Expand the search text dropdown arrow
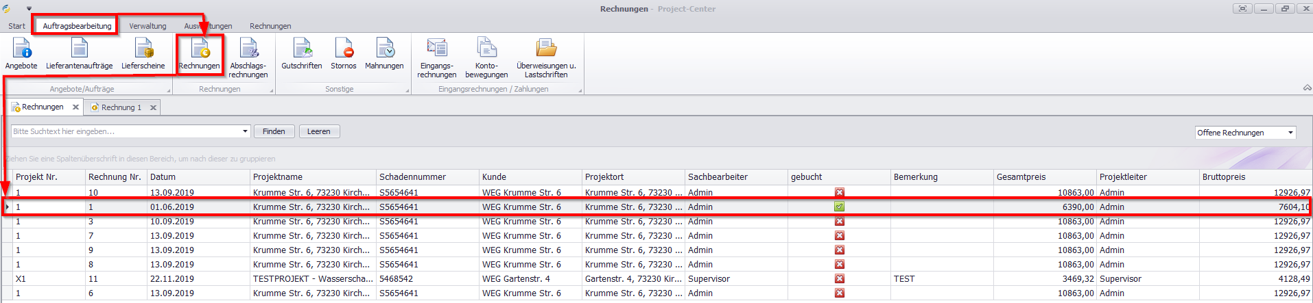Screen dimensions: 1313x303 (x=245, y=131)
